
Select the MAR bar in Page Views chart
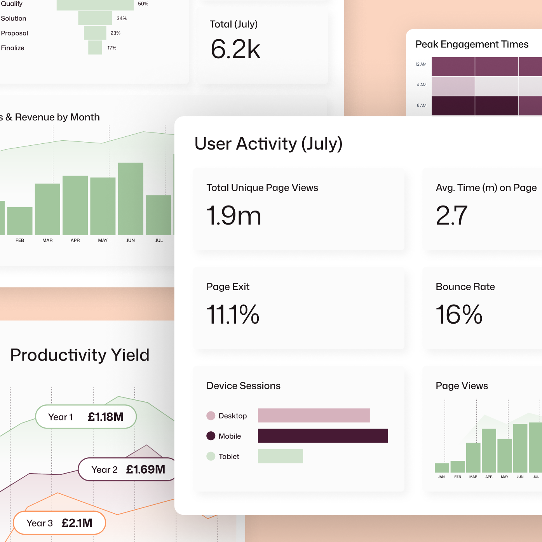coord(473,458)
